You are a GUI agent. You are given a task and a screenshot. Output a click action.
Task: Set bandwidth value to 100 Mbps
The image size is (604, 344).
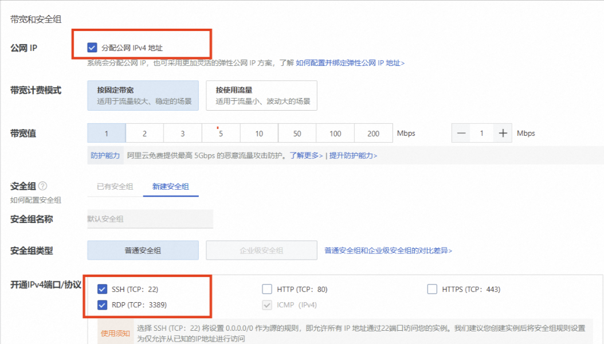(335, 134)
